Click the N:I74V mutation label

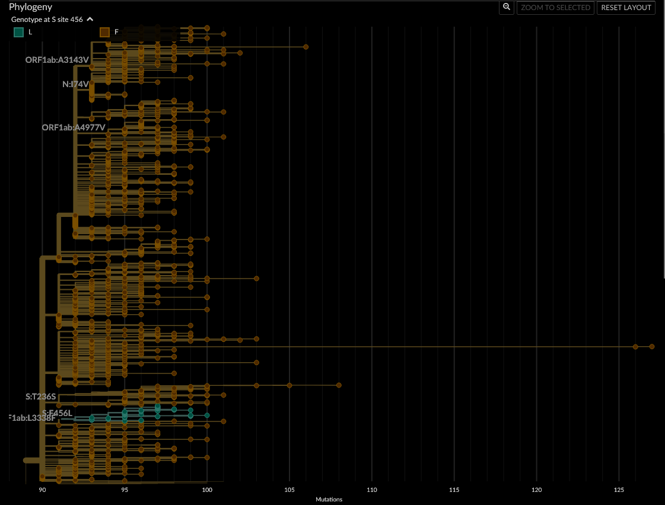75,84
